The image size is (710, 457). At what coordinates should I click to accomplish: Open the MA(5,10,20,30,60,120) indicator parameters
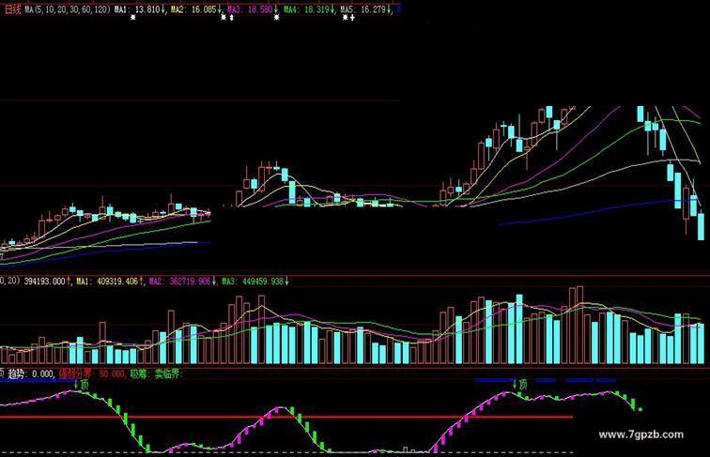pos(68,9)
